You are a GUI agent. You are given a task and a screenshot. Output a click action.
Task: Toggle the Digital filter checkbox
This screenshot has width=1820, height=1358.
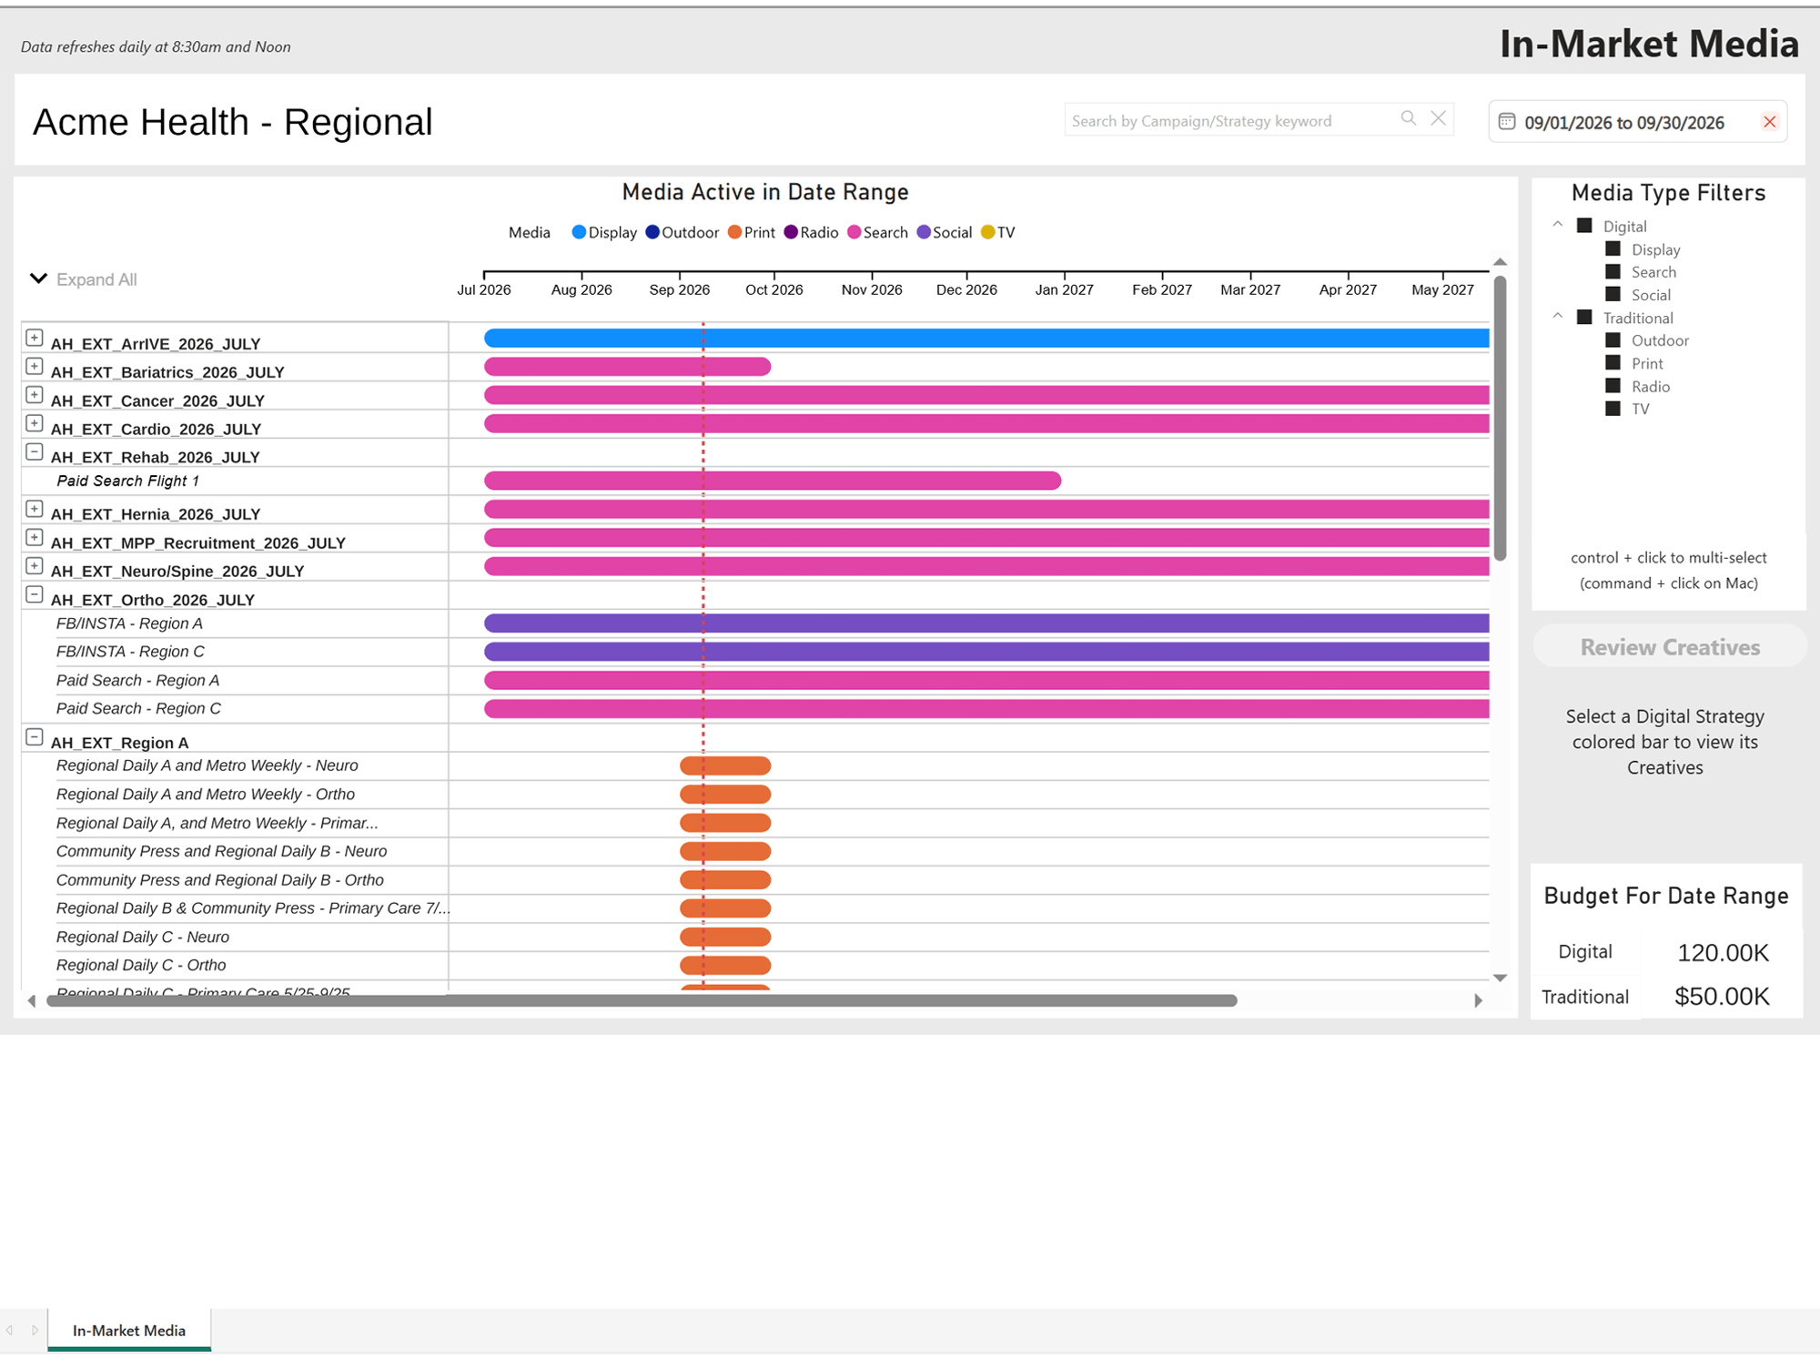(x=1584, y=226)
